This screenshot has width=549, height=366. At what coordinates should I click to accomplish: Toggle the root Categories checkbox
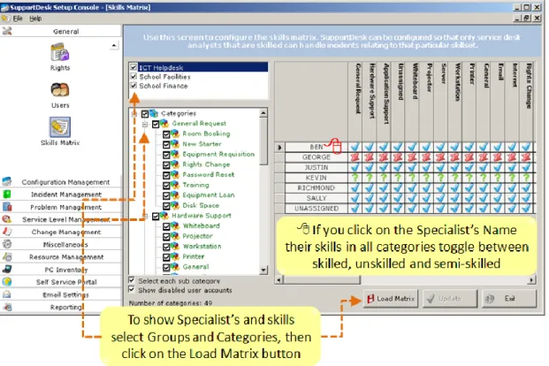[x=145, y=113]
